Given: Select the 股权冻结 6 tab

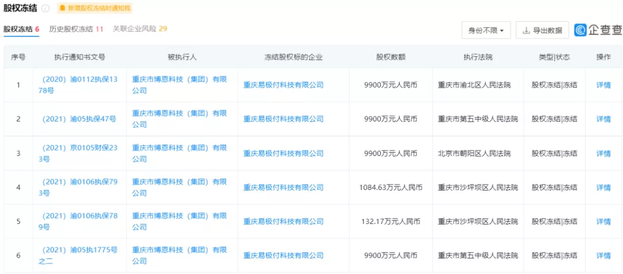Looking at the screenshot, I should tap(21, 29).
